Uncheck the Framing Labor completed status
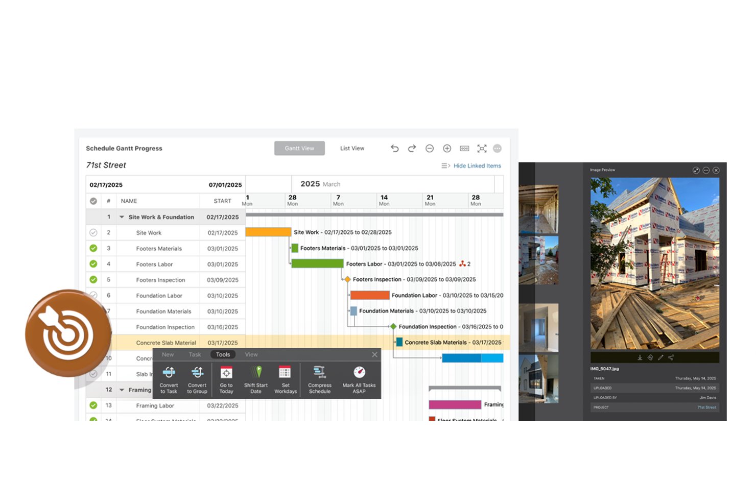756x504 pixels. coord(93,405)
